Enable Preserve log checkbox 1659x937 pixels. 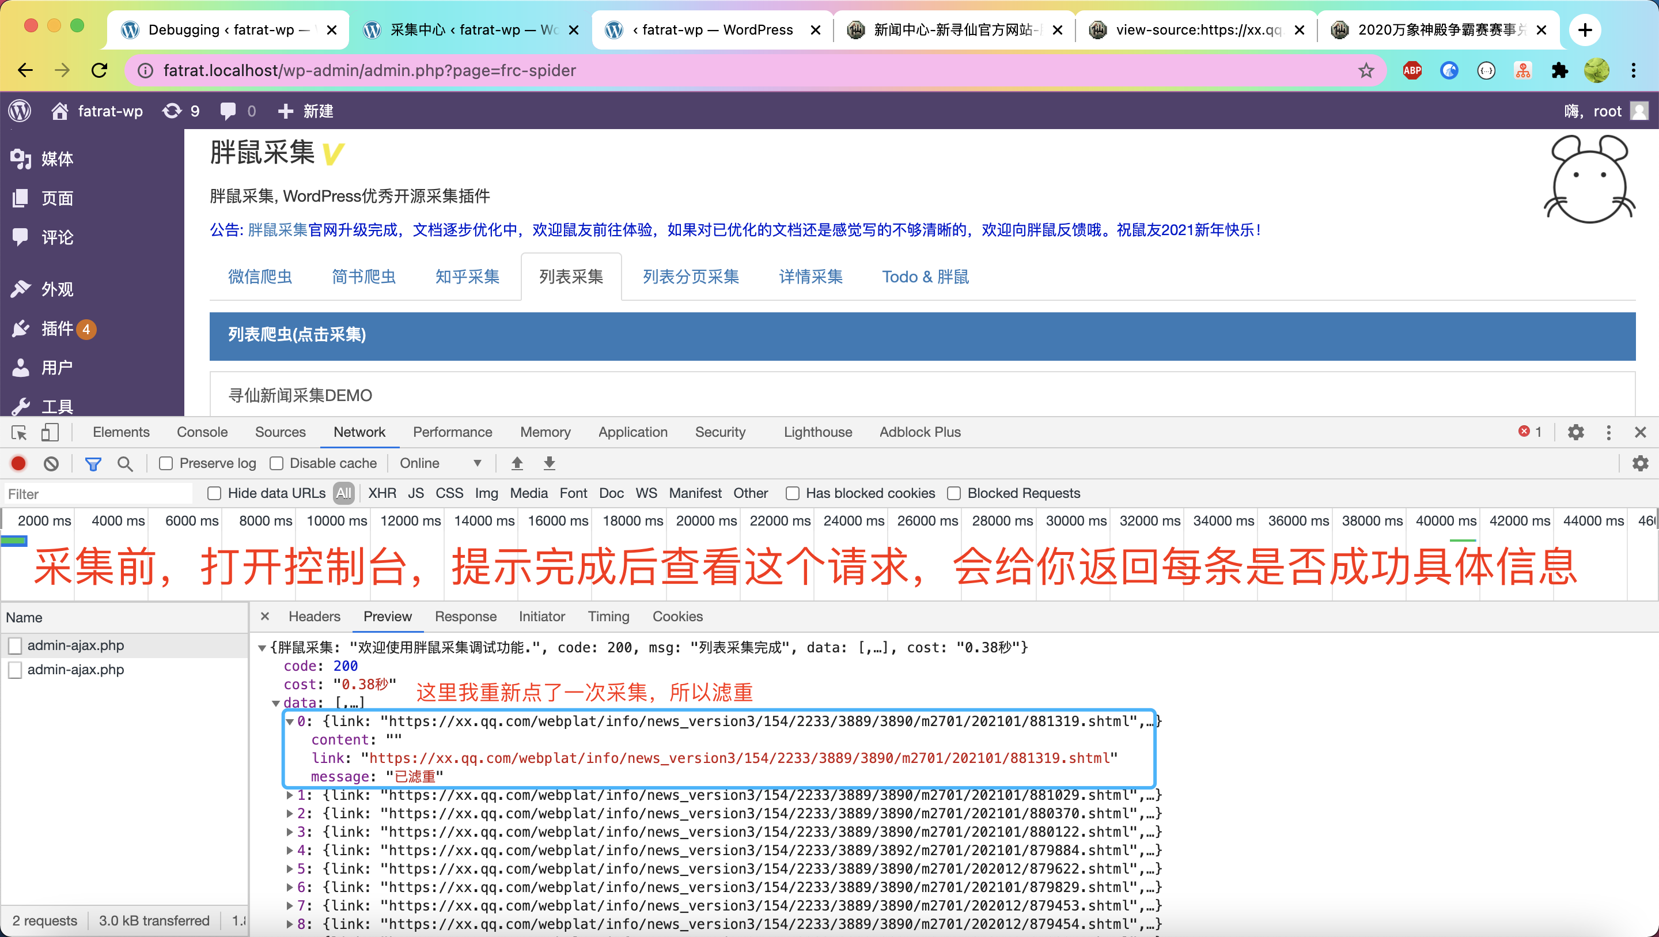166,463
